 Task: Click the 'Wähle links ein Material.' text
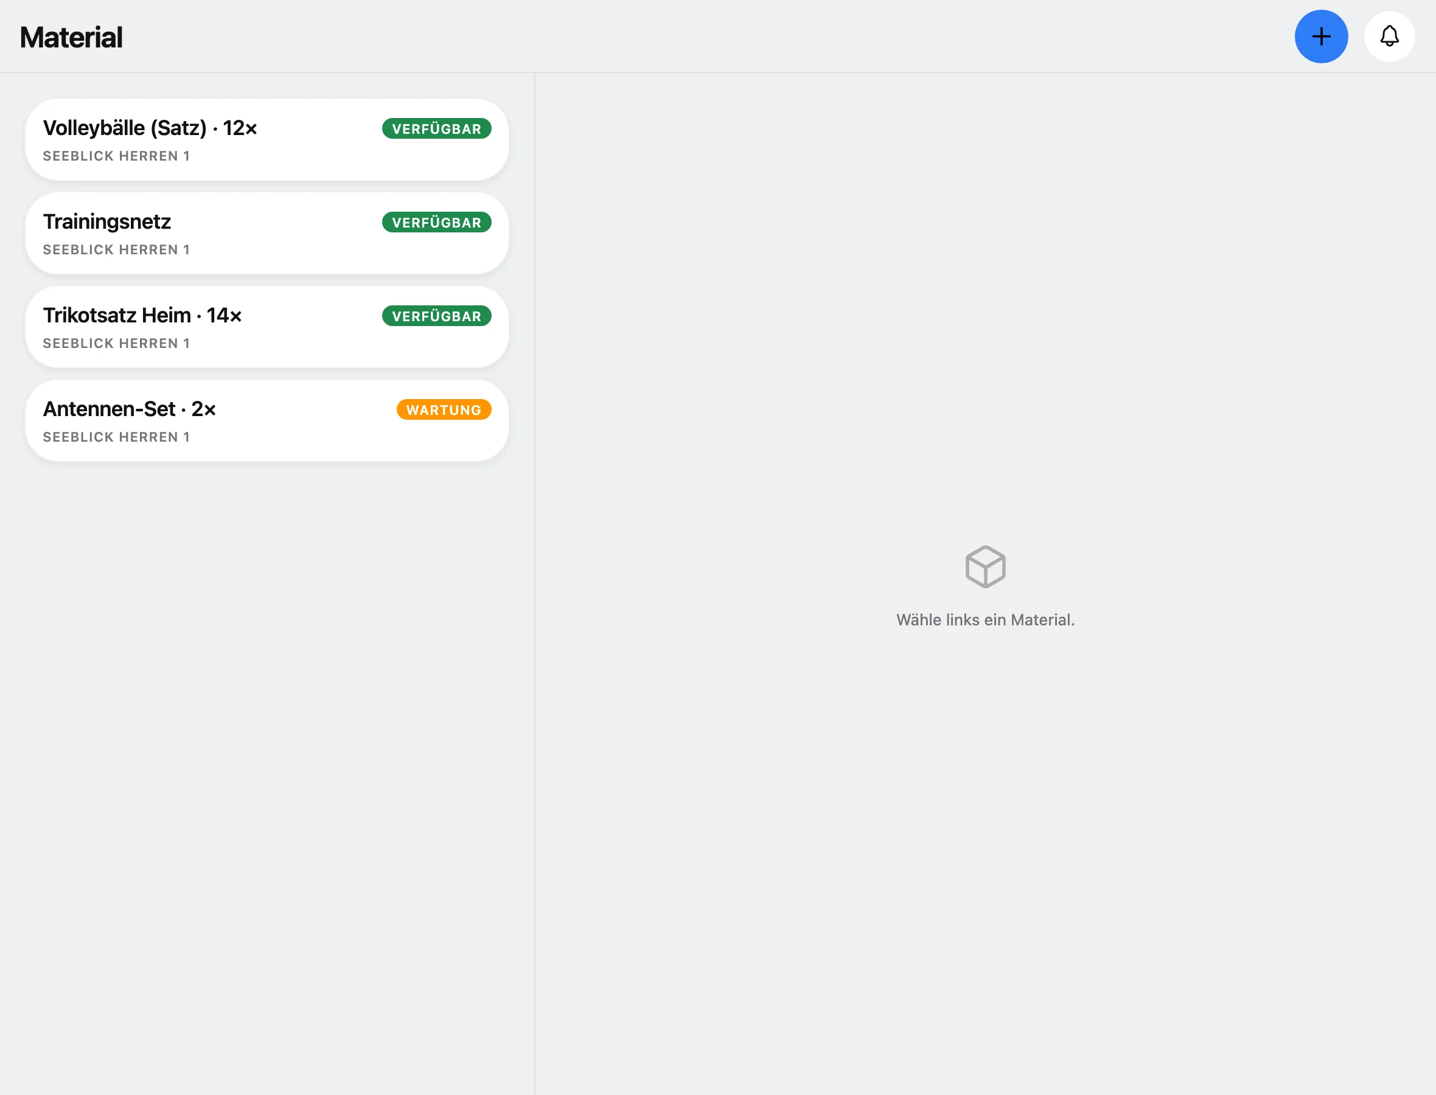point(985,620)
